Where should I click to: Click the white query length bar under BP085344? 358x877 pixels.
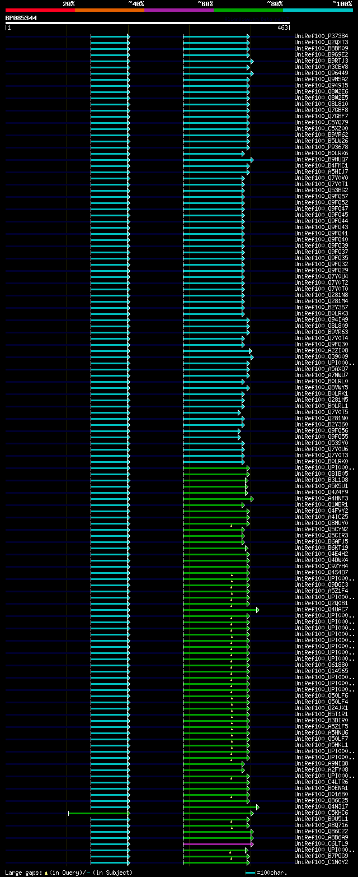[147, 23]
